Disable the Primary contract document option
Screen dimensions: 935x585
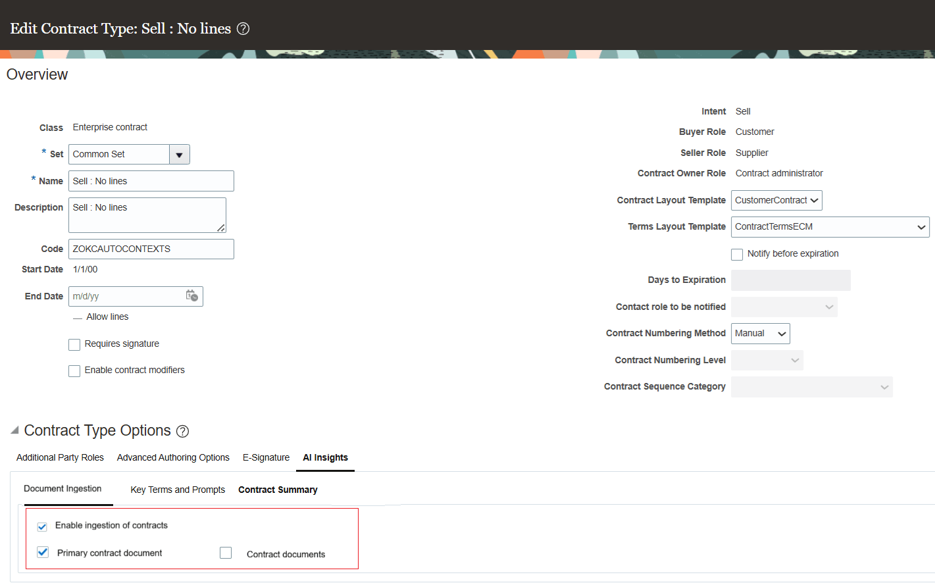pos(42,552)
